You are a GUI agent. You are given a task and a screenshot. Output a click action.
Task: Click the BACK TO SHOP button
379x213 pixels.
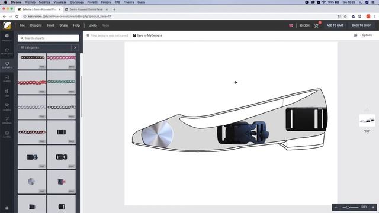click(361, 25)
